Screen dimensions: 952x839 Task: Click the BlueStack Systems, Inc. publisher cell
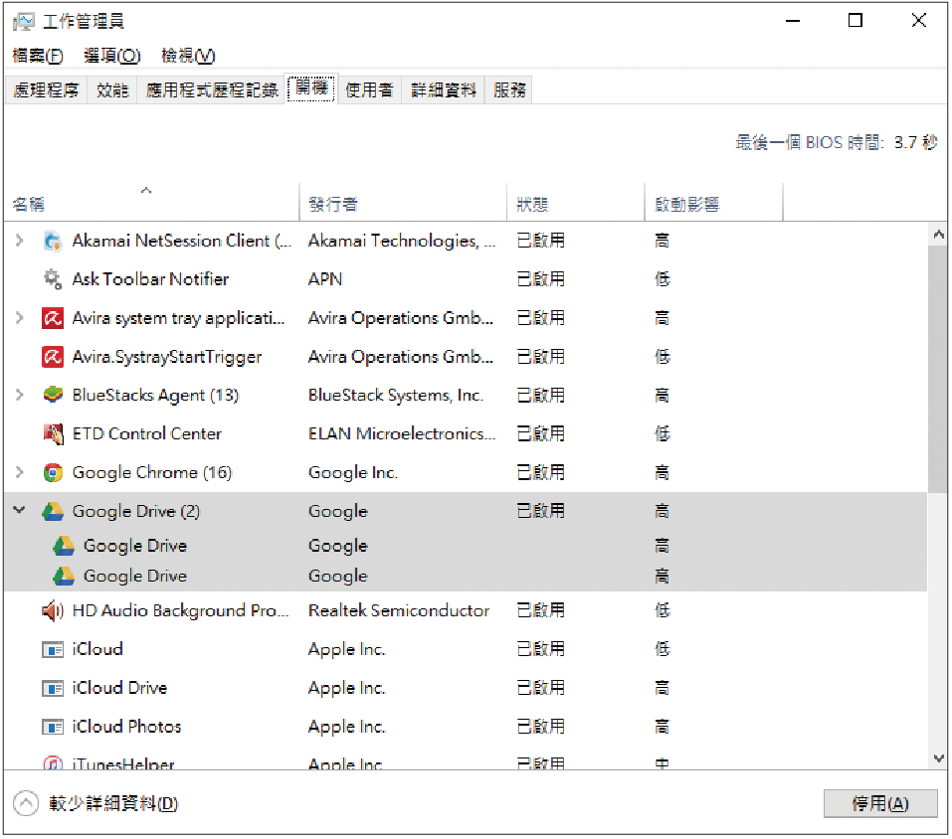click(395, 396)
